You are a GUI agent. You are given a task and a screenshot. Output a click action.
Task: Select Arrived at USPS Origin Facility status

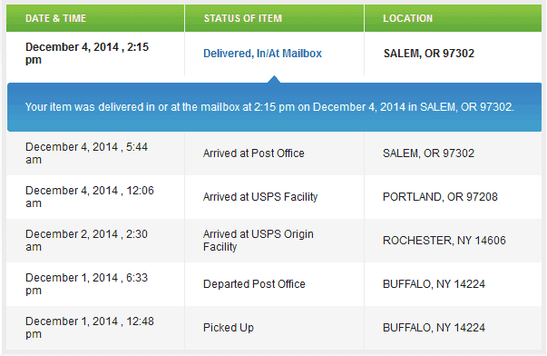[259, 241]
